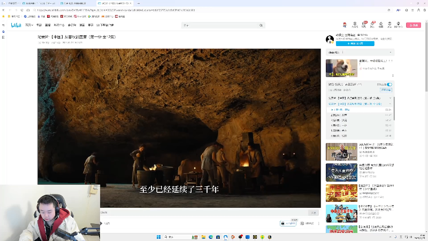
Task: Open the big member (大会员) icon in header
Action: (x=355, y=25)
